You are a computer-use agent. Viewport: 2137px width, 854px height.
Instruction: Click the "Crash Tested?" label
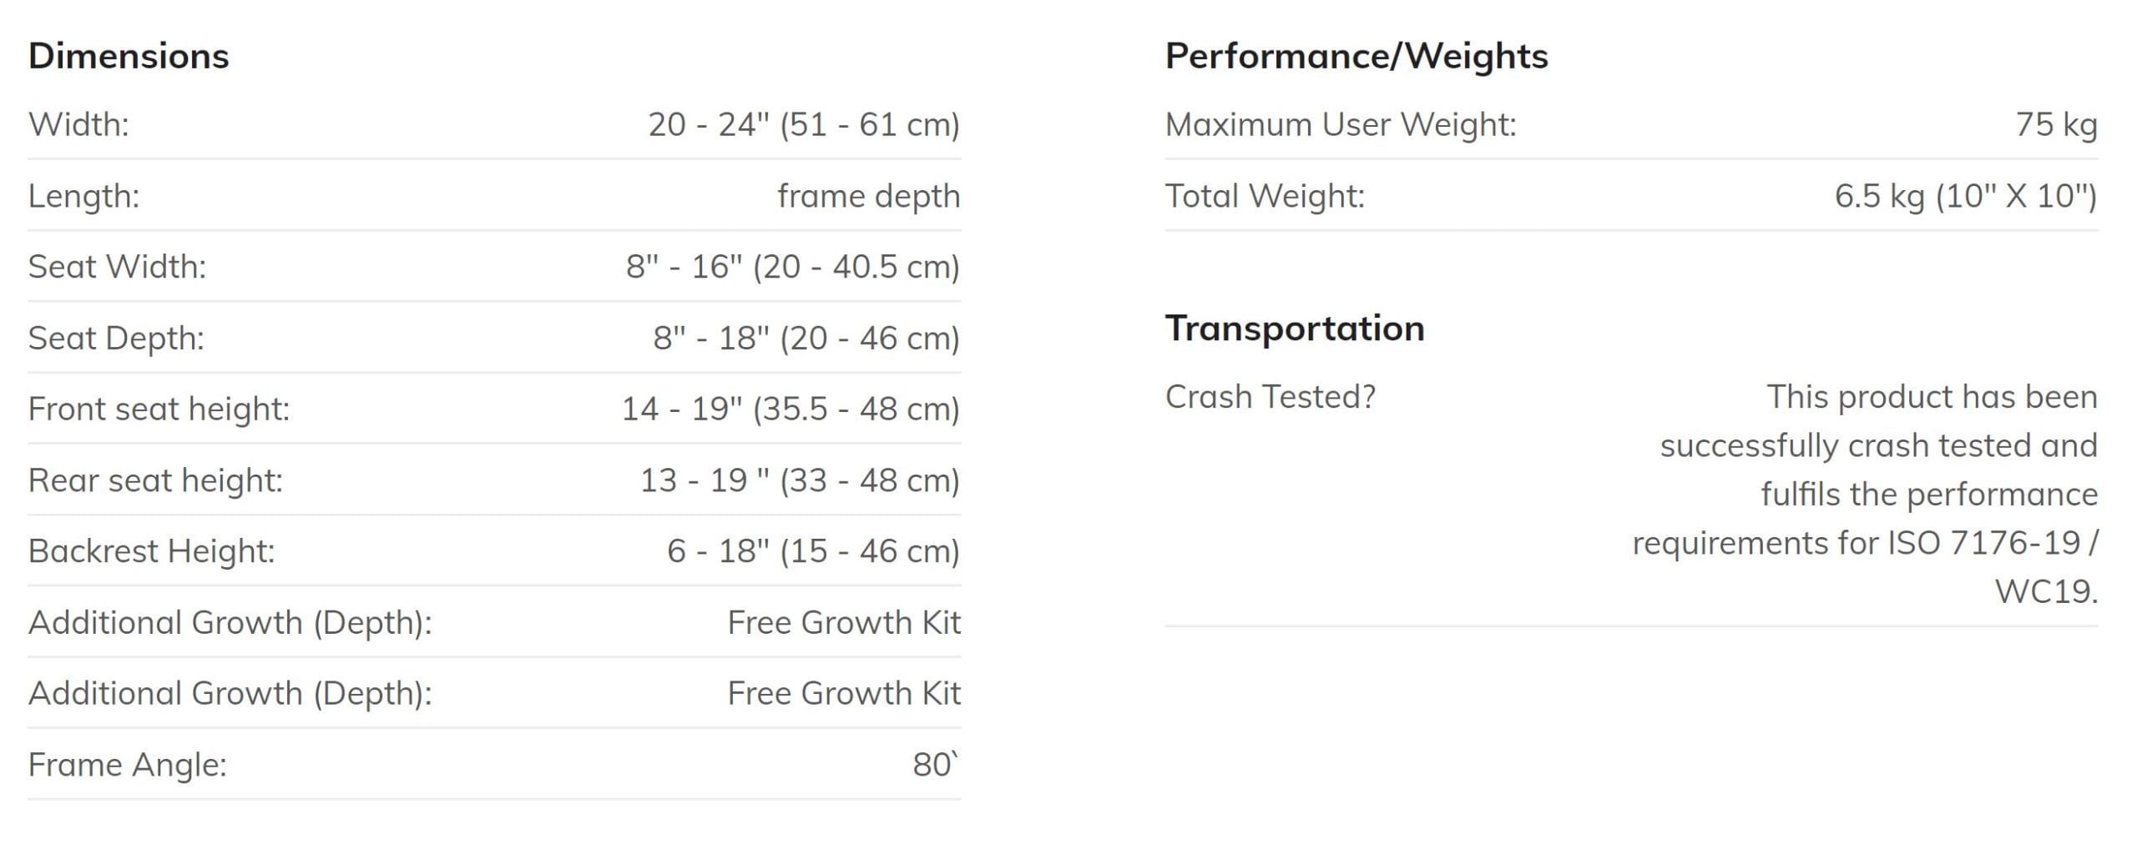1270,397
